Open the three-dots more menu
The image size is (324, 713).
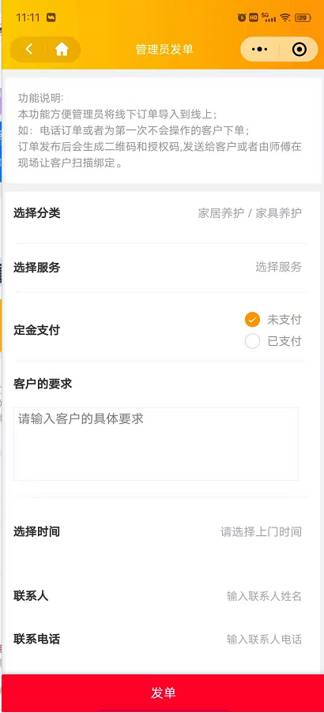(260, 49)
